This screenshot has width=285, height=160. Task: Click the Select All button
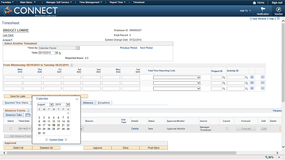click(x=18, y=148)
